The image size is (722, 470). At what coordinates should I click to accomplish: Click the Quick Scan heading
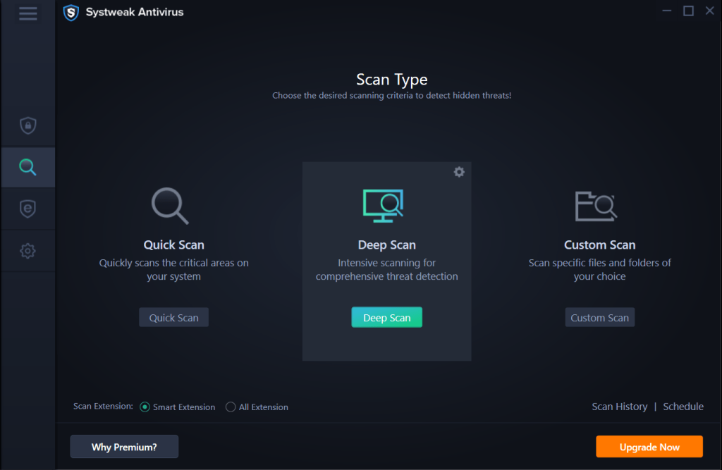(173, 245)
